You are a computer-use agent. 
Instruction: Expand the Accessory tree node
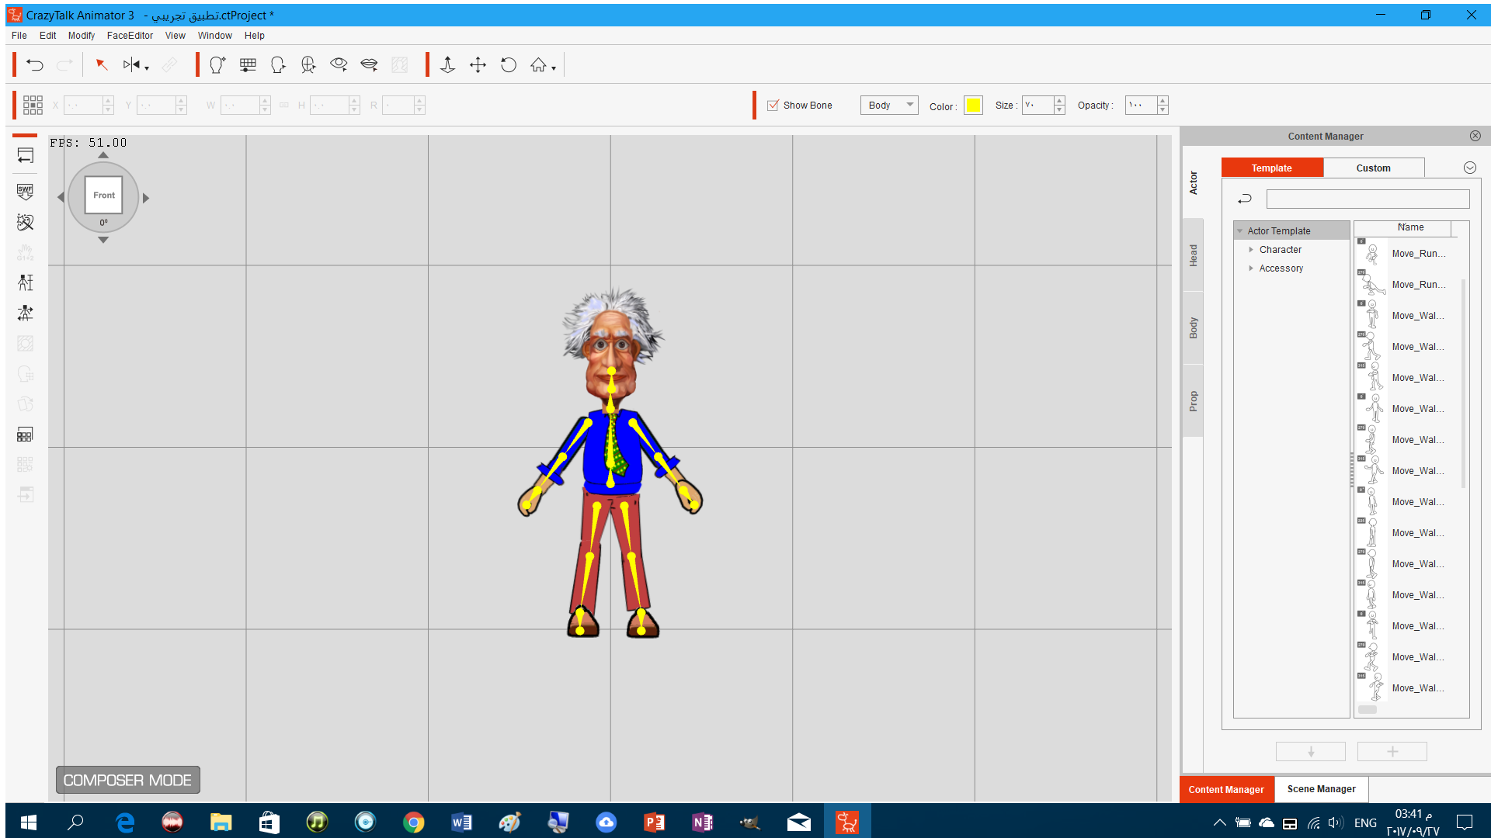(1251, 268)
